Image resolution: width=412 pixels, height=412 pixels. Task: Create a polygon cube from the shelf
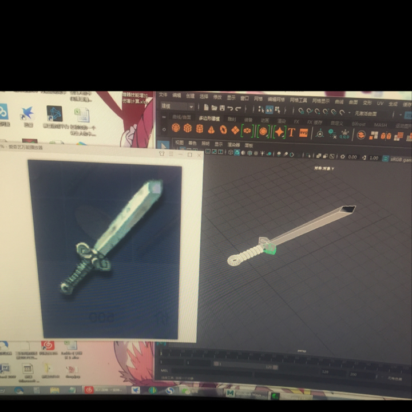coord(188,129)
